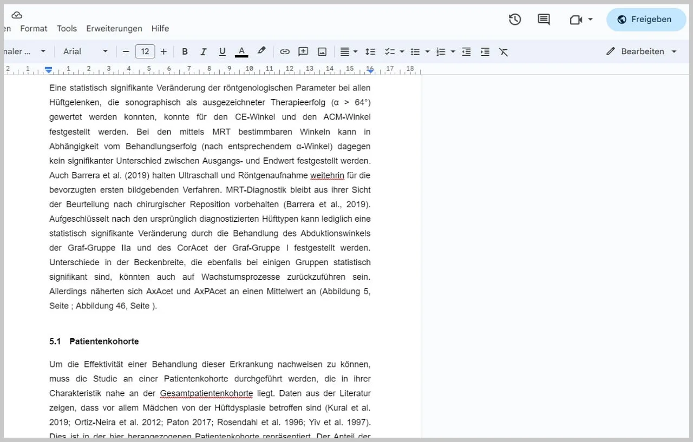
Task: Open the text alignment dropdown
Action: pyautogui.click(x=349, y=51)
